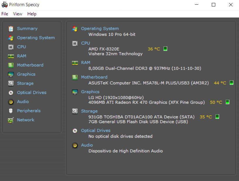Click the Peripherals mouse icon in sidebar
This screenshot has height=181, width=239.
coord(11,111)
